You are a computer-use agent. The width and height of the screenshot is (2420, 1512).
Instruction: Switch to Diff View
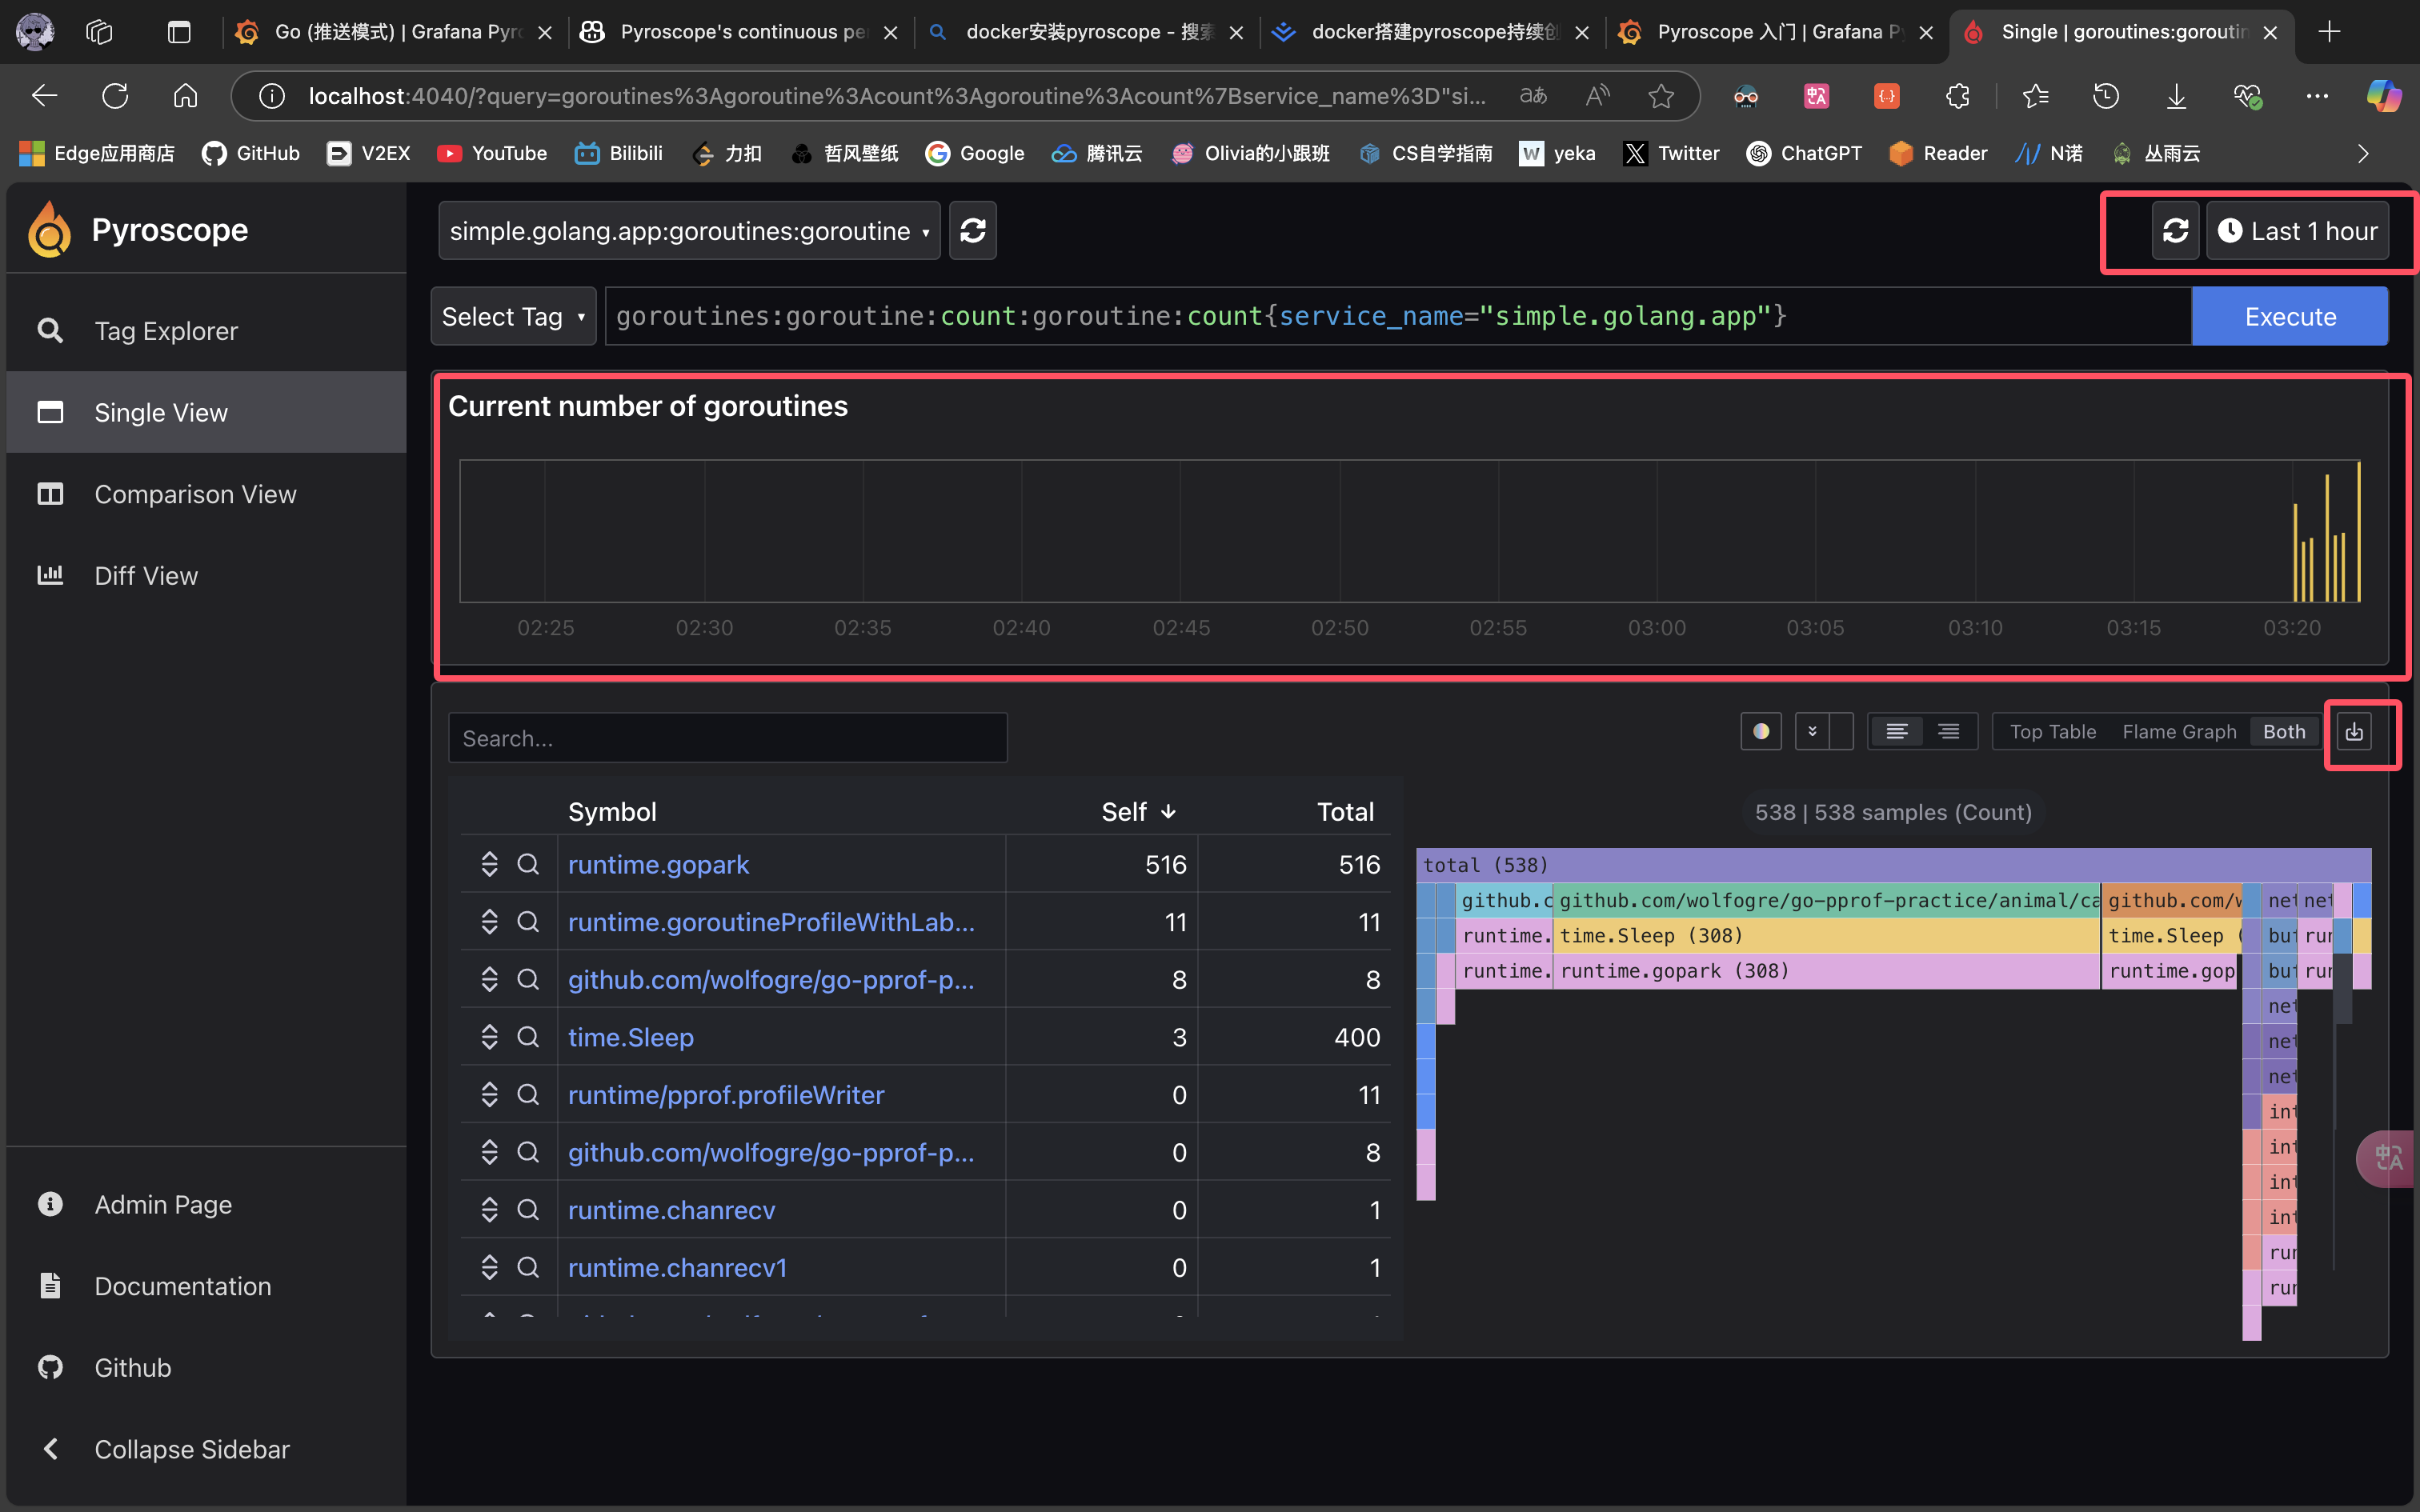146,576
